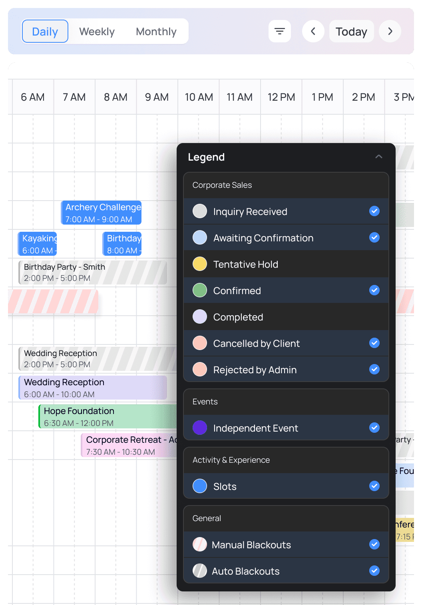Switch to the Monthly view

click(x=156, y=31)
